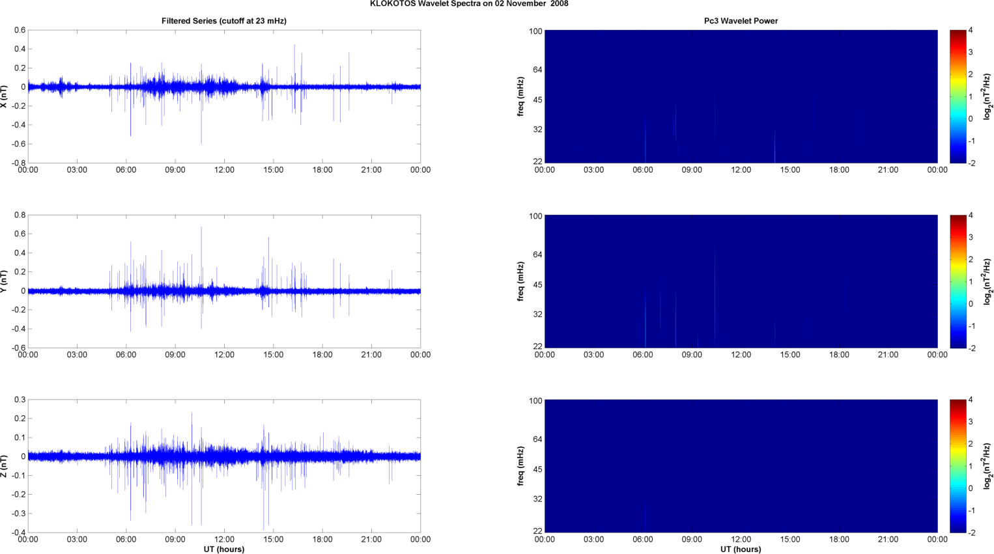
Task: Click the 18:00 tick under the bottom spectrogram
Action: (839, 540)
